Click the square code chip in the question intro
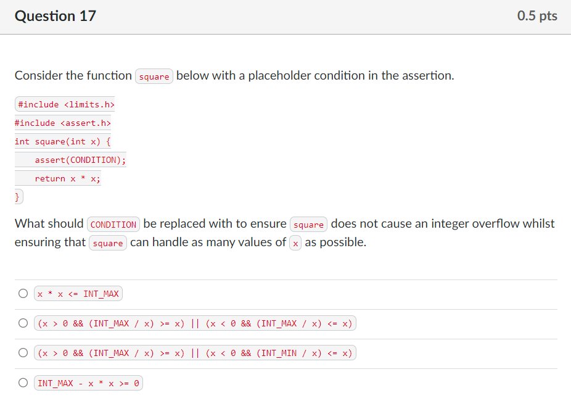This screenshot has height=414, width=571. (154, 76)
